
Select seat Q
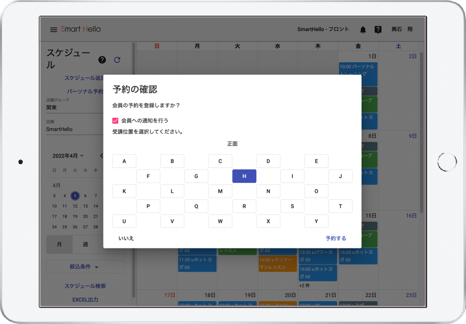(196, 206)
